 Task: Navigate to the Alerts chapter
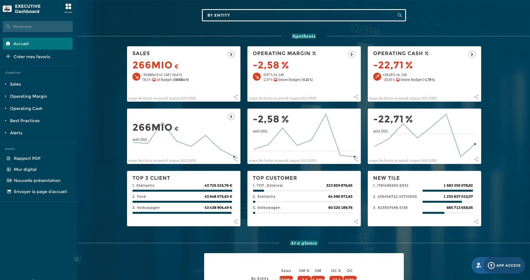tap(16, 133)
